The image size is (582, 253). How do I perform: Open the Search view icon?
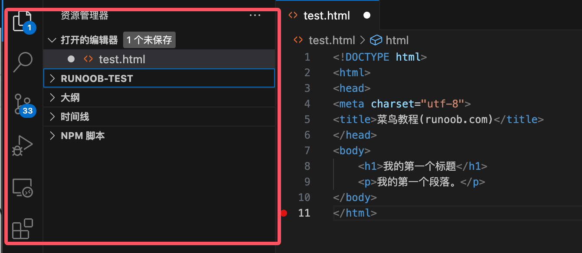pos(23,62)
